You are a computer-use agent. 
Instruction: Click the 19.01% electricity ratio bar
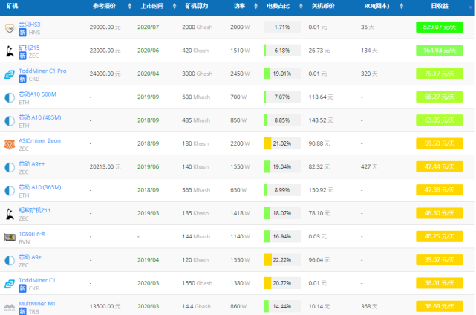tap(282, 74)
